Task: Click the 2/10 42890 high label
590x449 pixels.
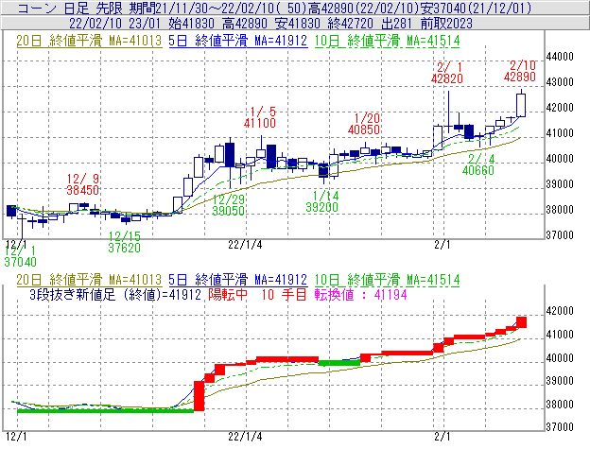Action: point(520,72)
